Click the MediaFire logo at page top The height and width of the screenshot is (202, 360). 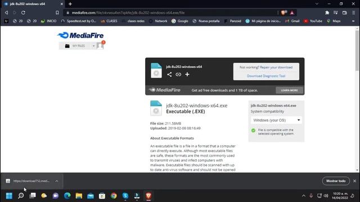pos(80,35)
